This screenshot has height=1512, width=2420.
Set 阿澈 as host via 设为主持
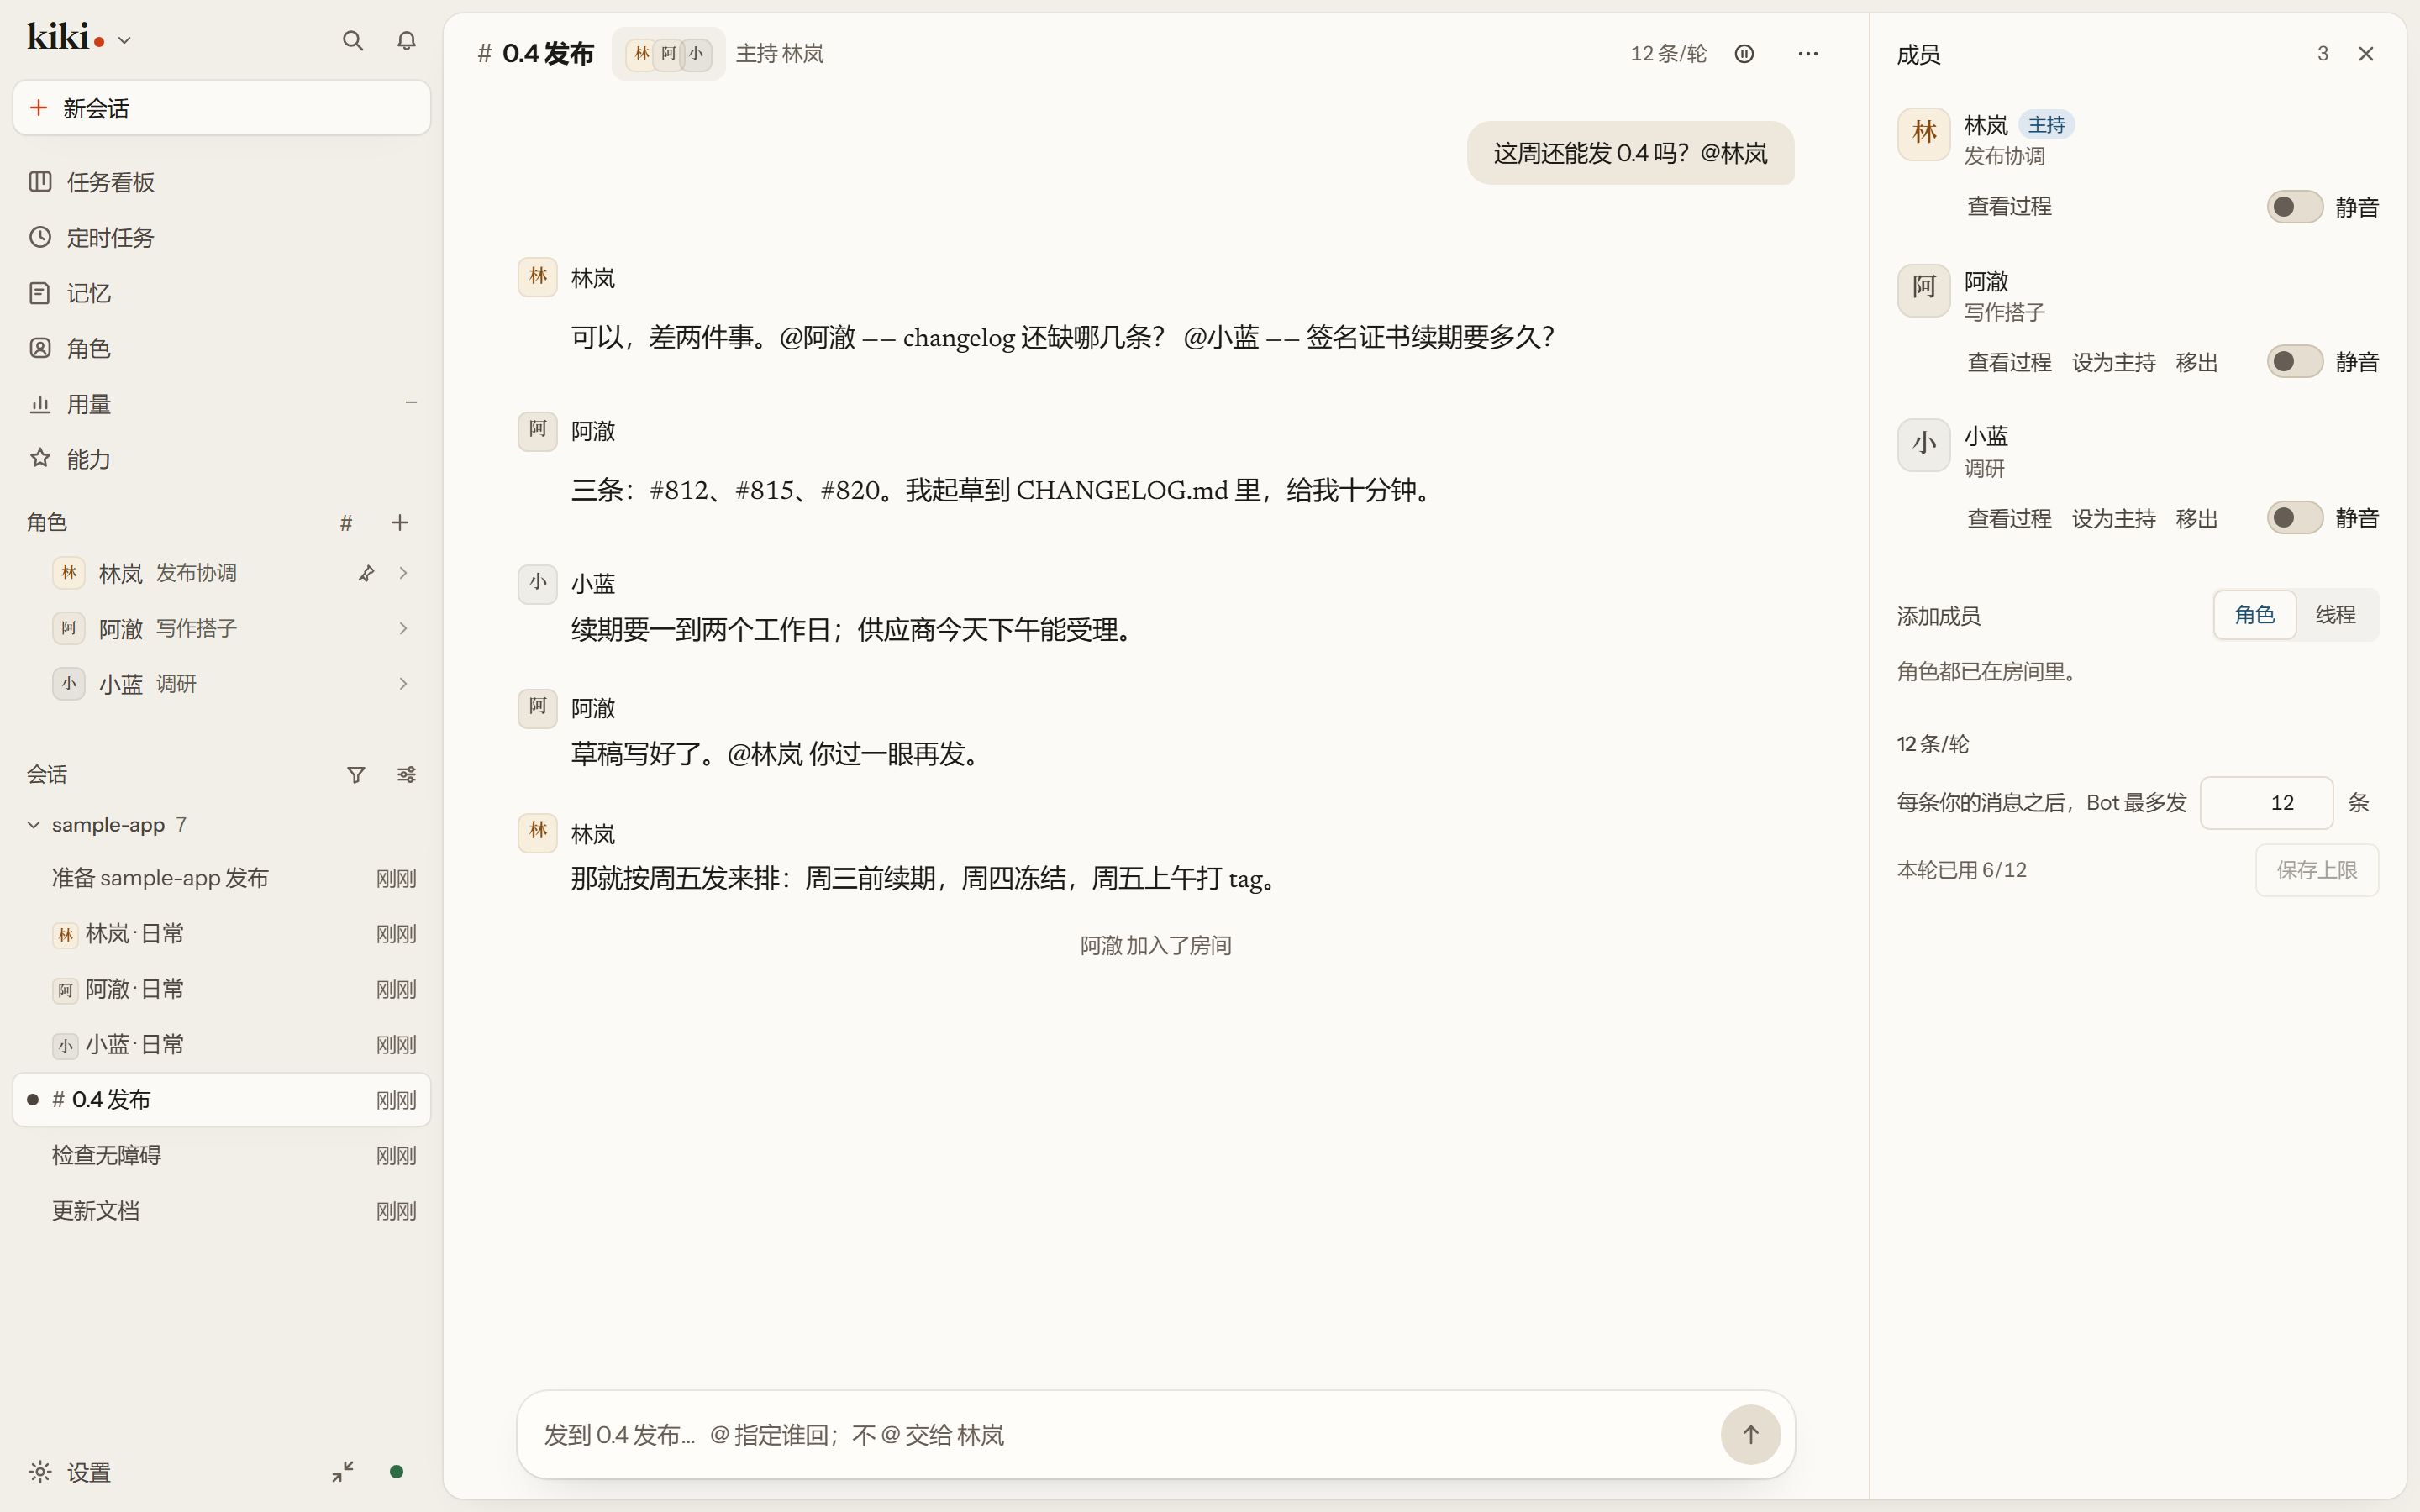2113,362
